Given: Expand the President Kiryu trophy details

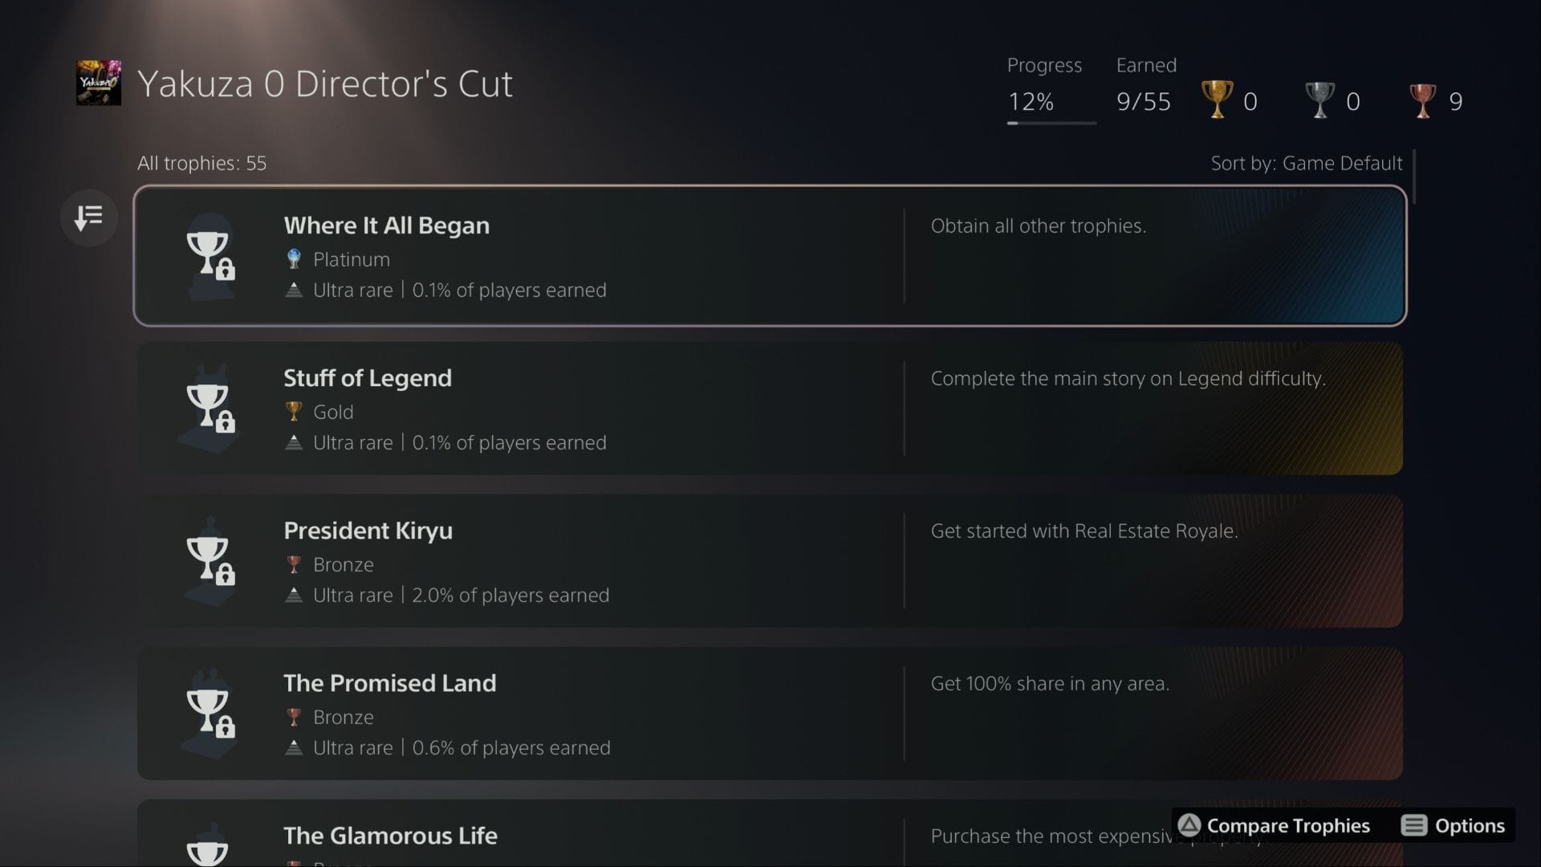Looking at the screenshot, I should coord(770,560).
